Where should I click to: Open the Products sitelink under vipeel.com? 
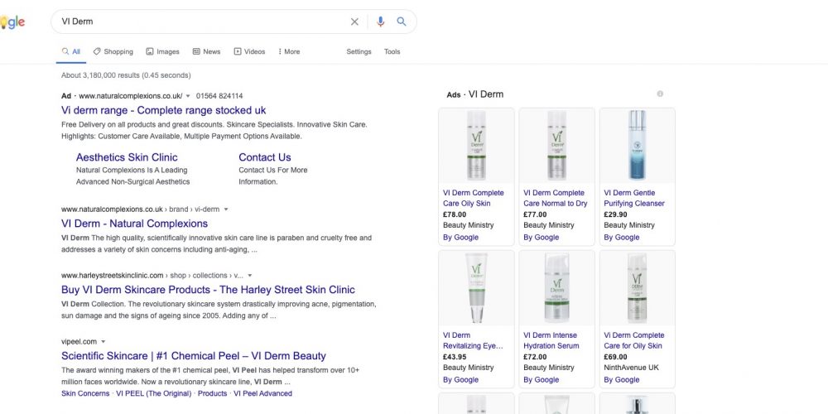point(212,393)
